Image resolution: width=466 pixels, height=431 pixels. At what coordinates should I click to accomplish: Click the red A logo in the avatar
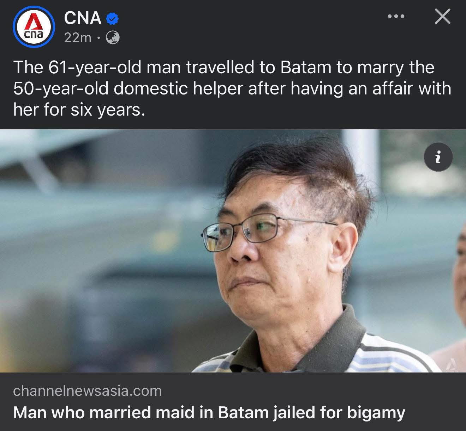point(34,22)
